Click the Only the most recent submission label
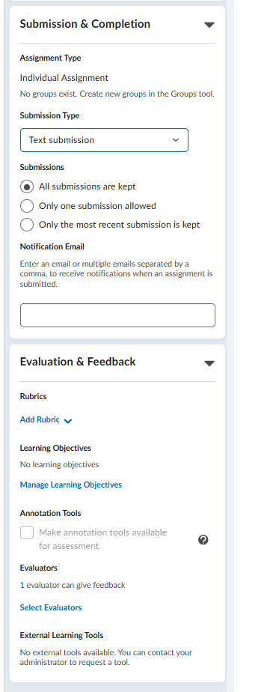Image resolution: width=276 pixels, height=692 pixels. (x=120, y=225)
